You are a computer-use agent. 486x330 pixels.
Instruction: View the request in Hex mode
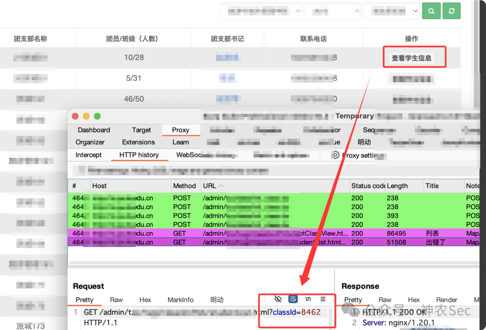tap(145, 299)
